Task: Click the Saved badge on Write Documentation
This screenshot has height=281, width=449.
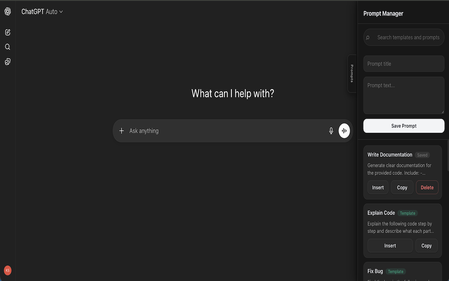Action: tap(422, 155)
